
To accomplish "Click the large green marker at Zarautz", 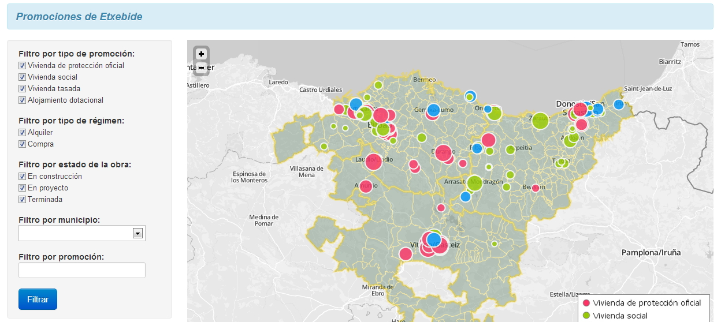I will [540, 120].
